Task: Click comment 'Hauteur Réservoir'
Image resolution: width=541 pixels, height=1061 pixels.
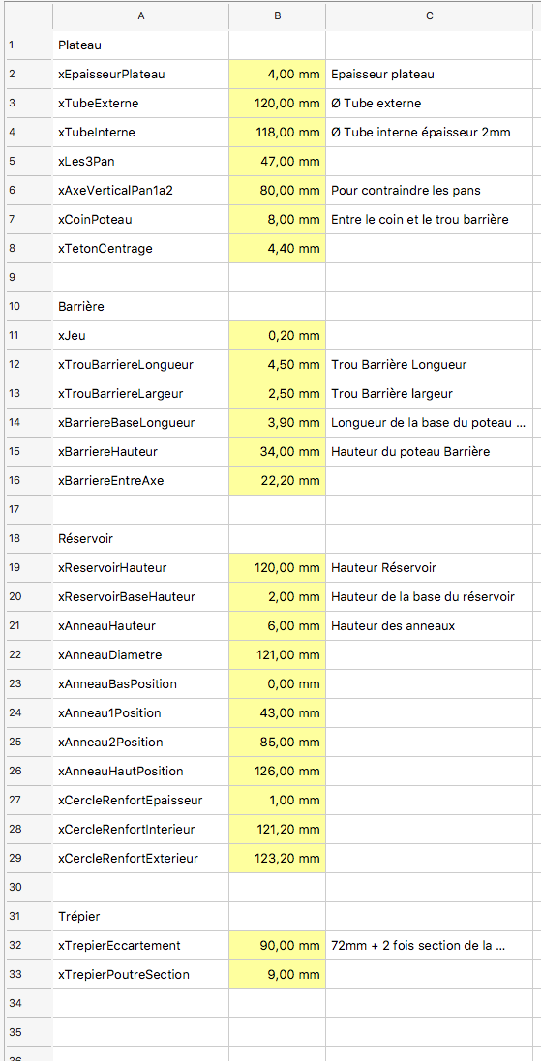Action: coord(430,567)
